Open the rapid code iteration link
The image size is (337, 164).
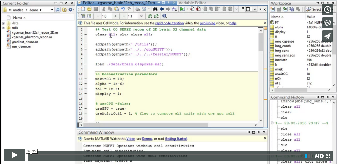(169, 23)
